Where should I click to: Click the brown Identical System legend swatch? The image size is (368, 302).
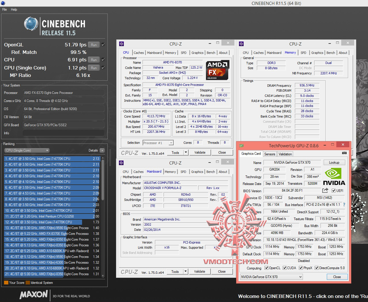pyautogui.click(x=28, y=283)
